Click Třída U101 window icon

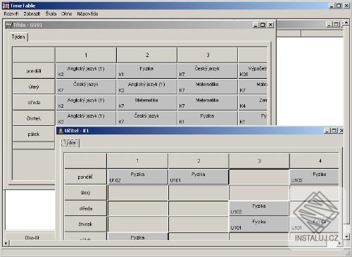(x=9, y=25)
